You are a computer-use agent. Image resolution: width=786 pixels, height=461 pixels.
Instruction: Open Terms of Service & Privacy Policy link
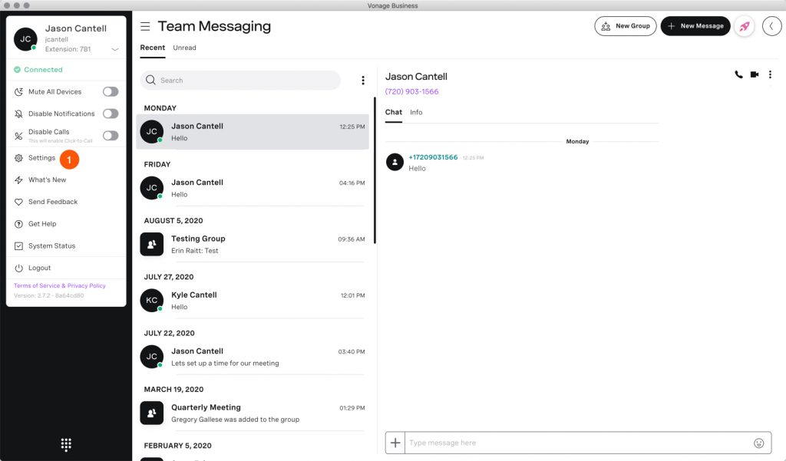60,285
